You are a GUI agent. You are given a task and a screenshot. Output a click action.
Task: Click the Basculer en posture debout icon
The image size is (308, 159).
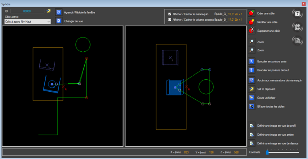pos(252,70)
